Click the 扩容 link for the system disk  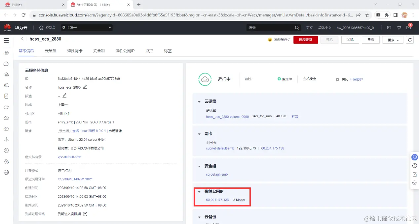click(295, 116)
